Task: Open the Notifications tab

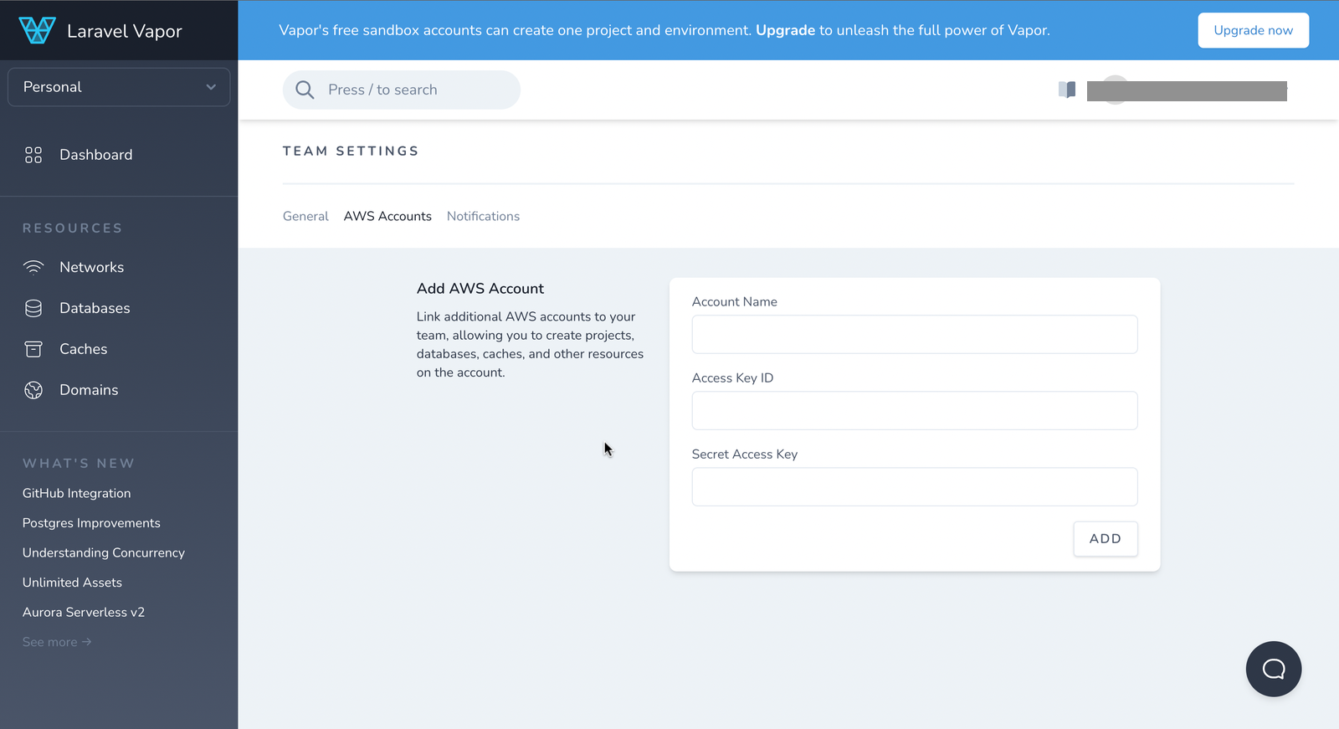Action: coord(483,216)
